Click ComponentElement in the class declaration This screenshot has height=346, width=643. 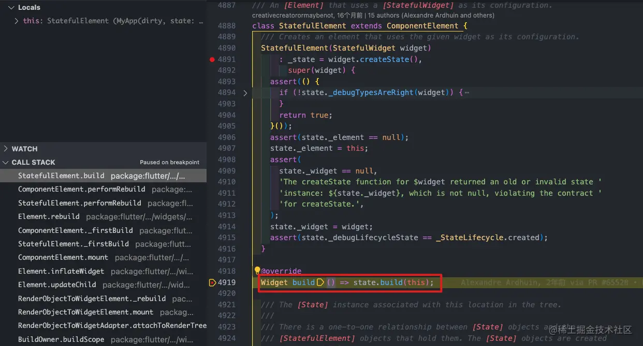click(x=422, y=26)
